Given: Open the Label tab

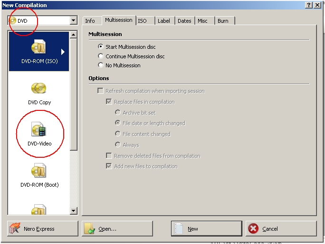Looking at the screenshot, I should [x=165, y=21].
